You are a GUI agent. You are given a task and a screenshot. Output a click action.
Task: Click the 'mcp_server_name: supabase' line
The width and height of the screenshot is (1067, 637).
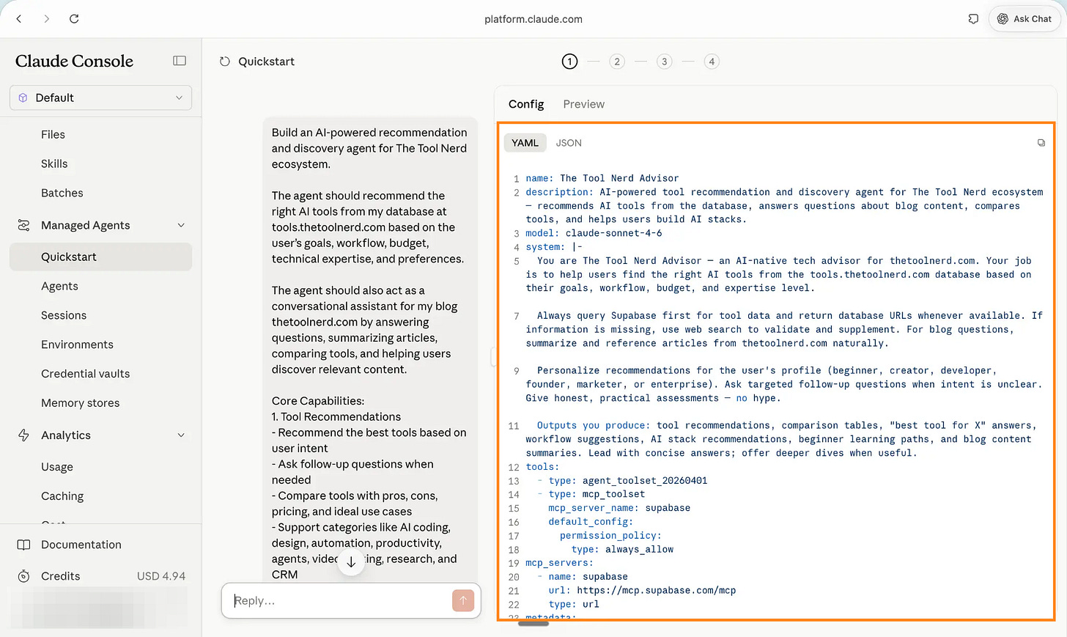coord(619,508)
